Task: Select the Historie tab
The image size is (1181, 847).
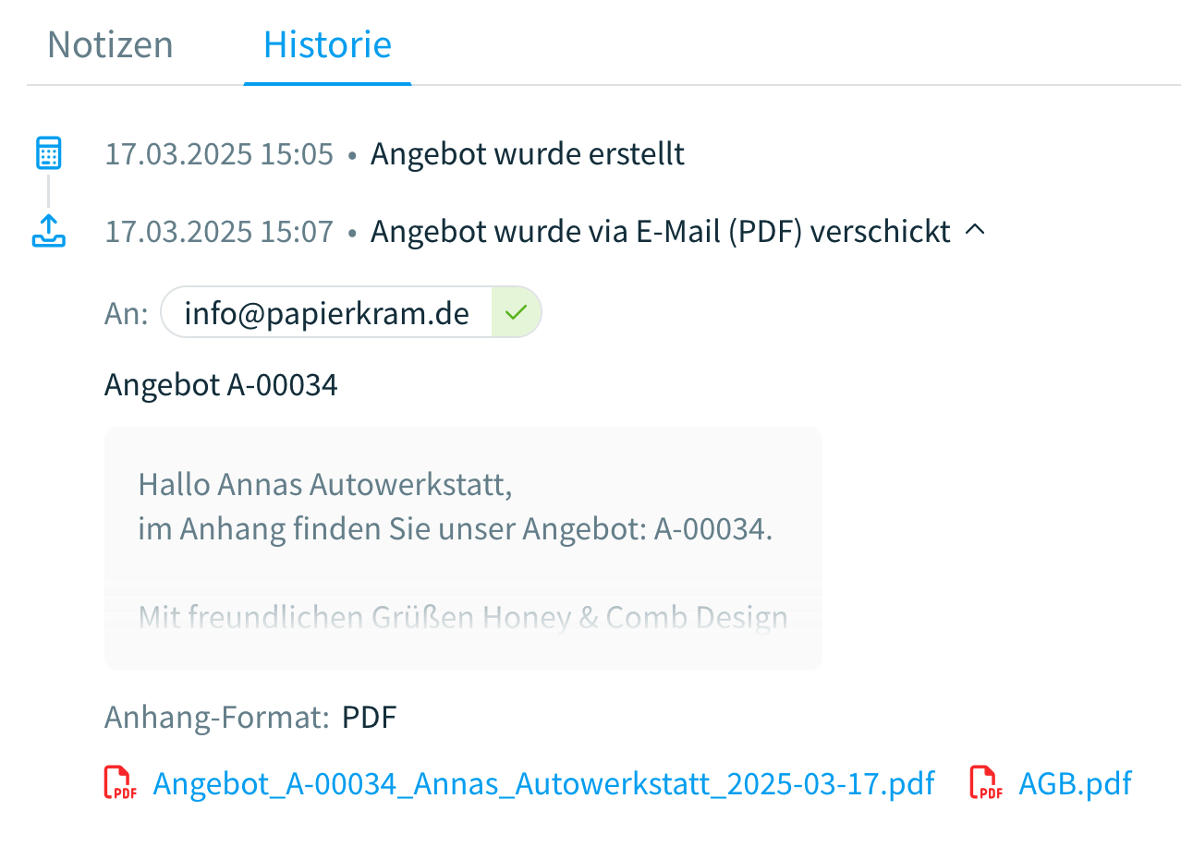Action: 327,44
